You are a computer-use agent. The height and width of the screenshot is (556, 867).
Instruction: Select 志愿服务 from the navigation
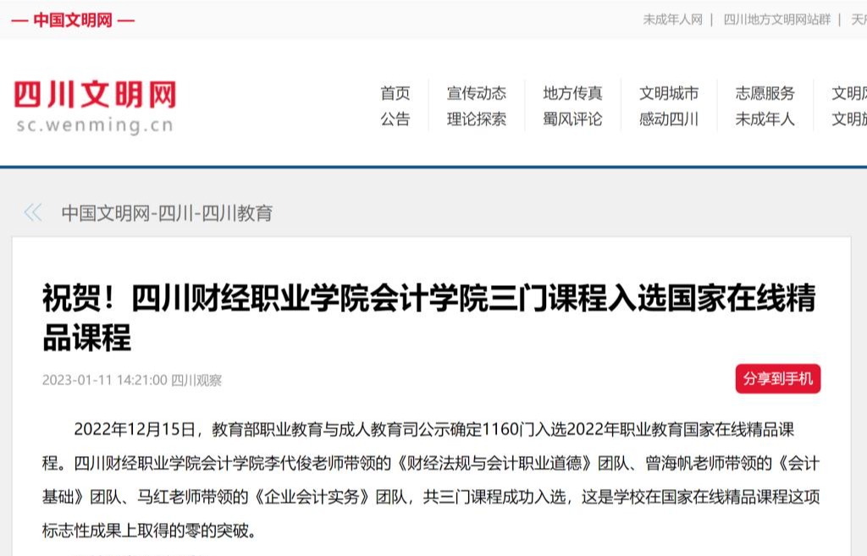(x=765, y=93)
